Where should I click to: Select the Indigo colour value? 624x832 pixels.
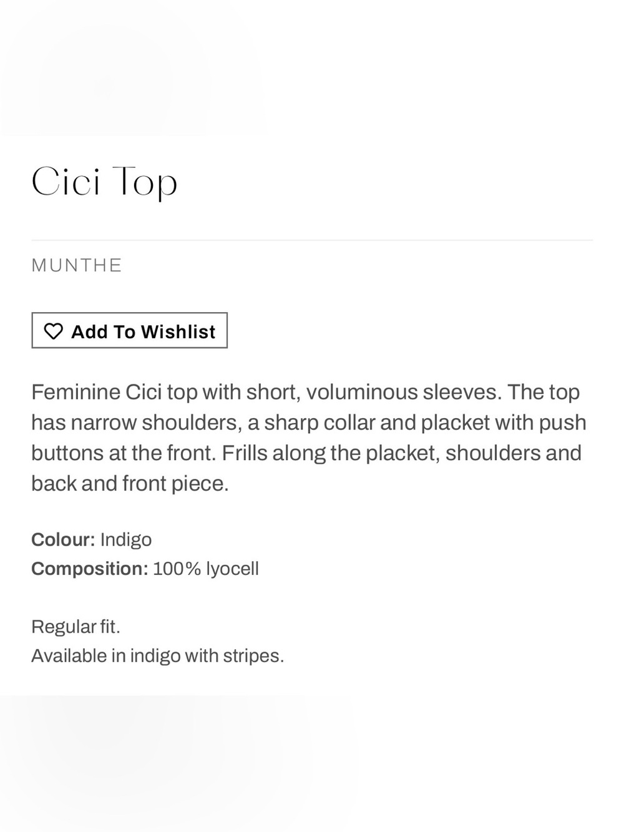pos(125,540)
